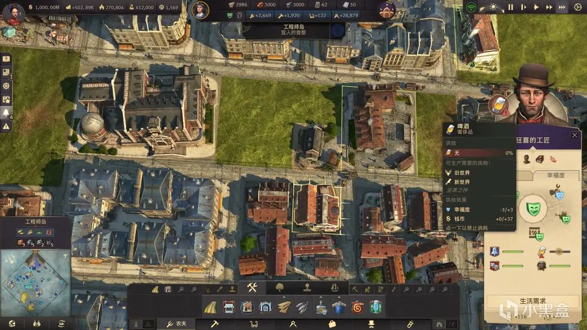Pause the game speed
587x330 pixels.
point(510,7)
